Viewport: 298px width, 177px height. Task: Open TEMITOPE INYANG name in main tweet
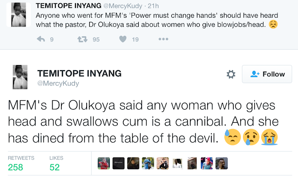pos(80,73)
